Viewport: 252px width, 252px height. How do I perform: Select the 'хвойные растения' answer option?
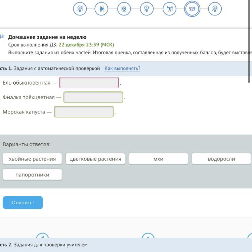click(x=32, y=159)
